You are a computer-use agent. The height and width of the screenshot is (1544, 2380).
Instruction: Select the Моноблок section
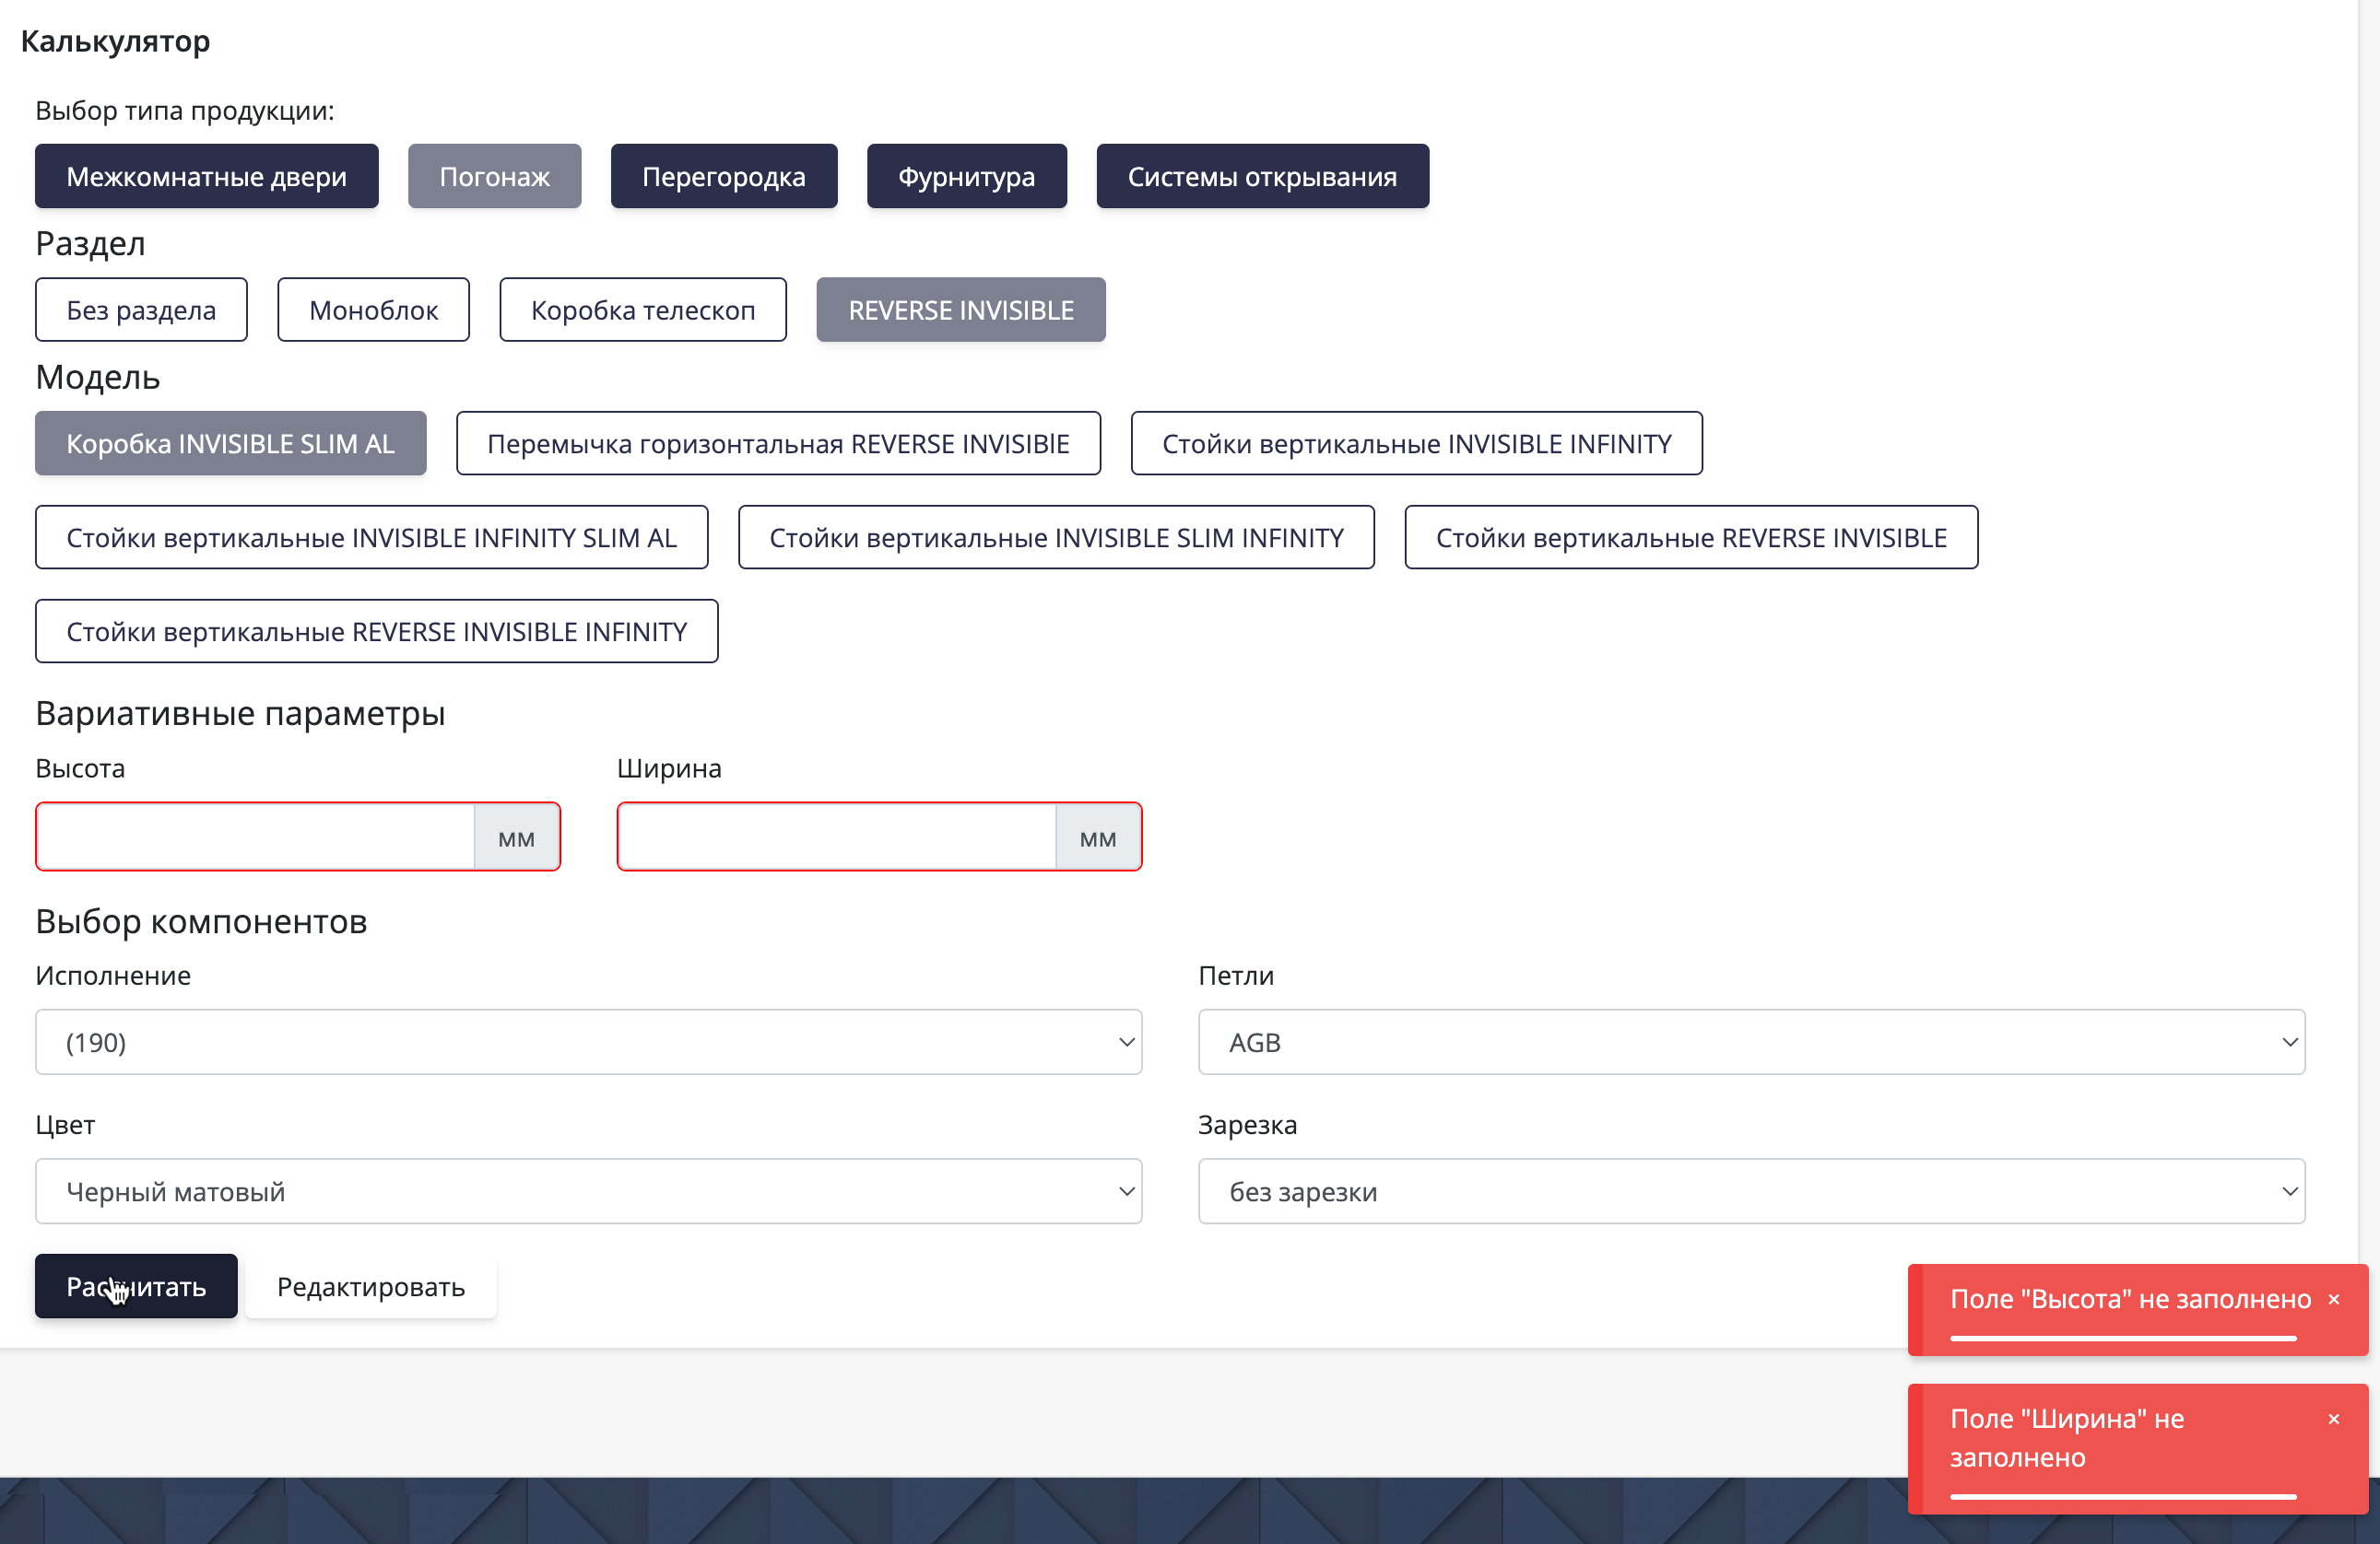(373, 310)
